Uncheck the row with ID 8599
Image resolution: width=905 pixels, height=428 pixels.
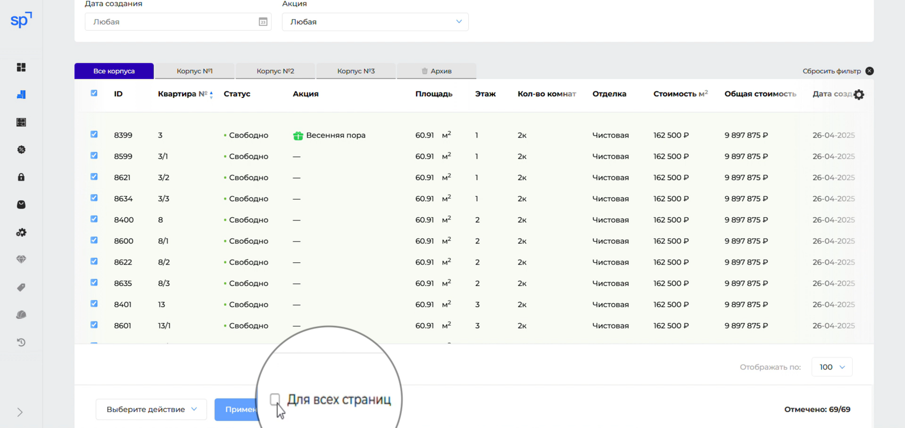(x=94, y=155)
